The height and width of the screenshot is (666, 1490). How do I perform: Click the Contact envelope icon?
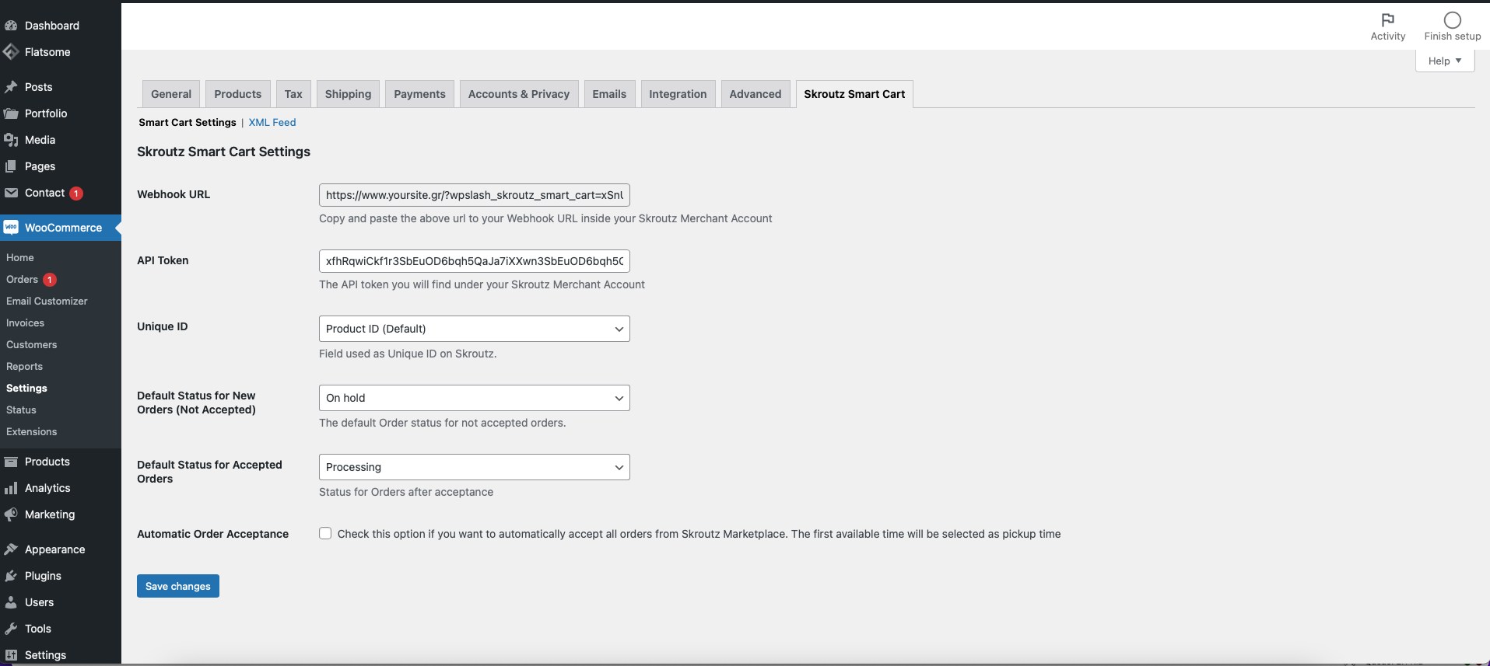click(x=11, y=193)
